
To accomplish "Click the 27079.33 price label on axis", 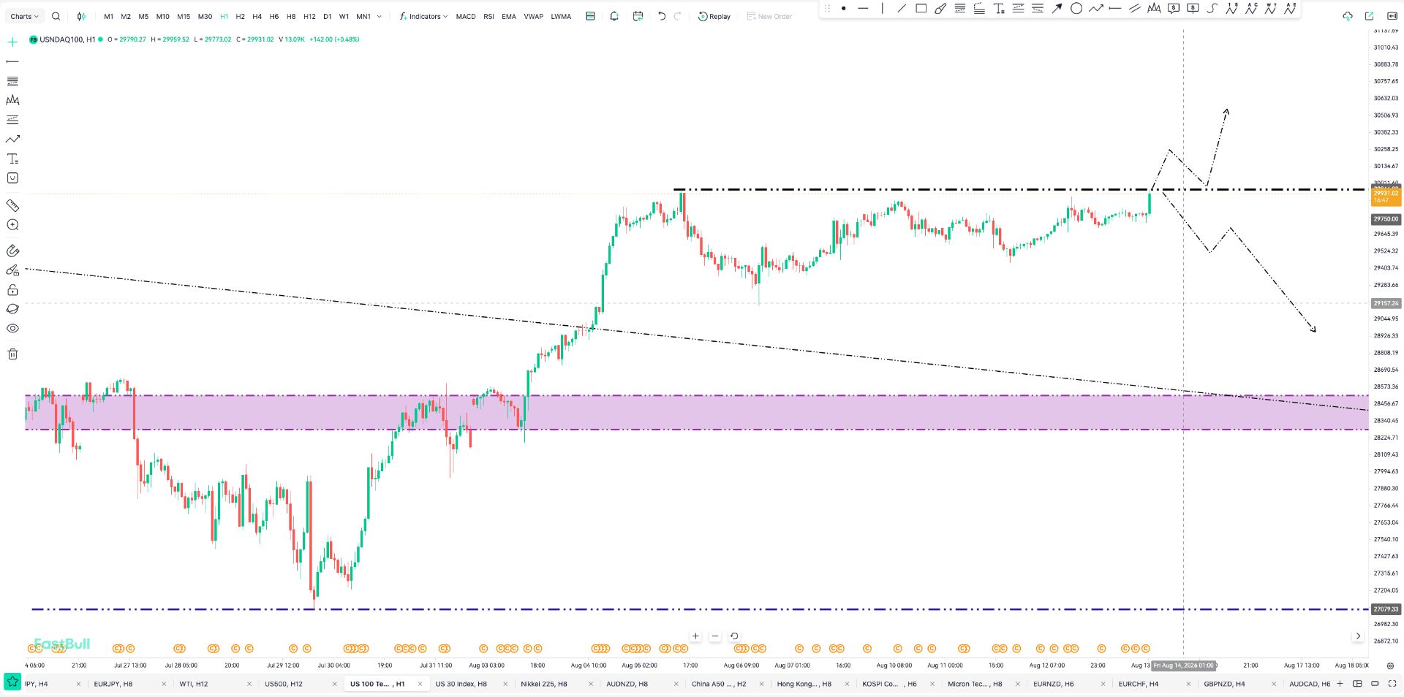I will coord(1386,609).
